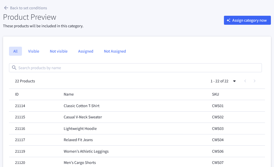Open the Not Assigned tab
This screenshot has height=167, width=274.
click(x=115, y=51)
